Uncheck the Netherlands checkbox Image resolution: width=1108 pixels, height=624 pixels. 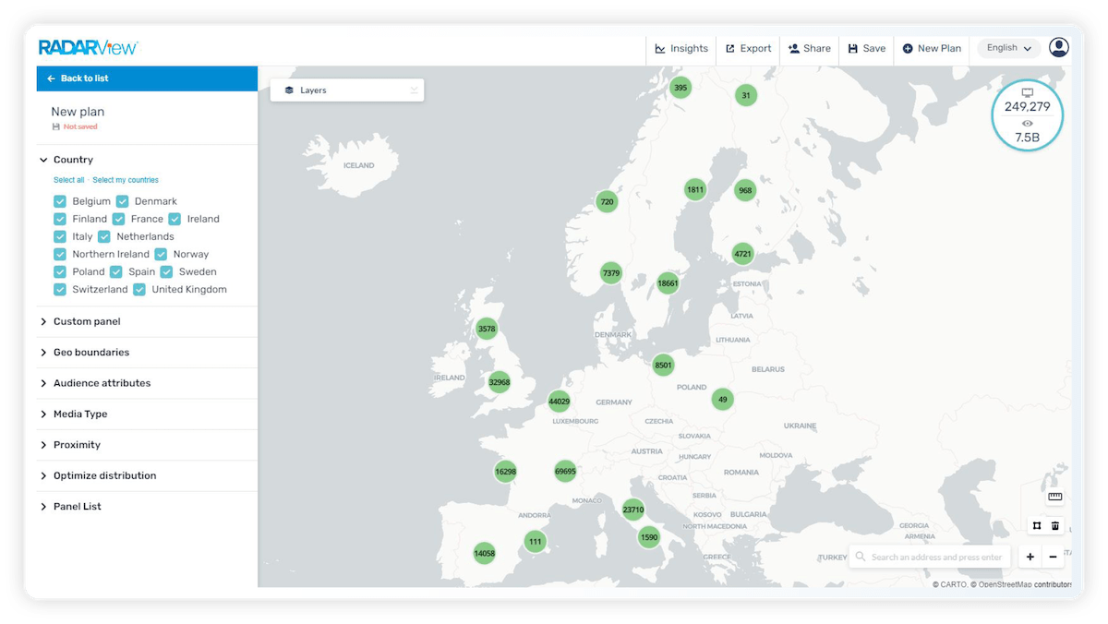[104, 236]
